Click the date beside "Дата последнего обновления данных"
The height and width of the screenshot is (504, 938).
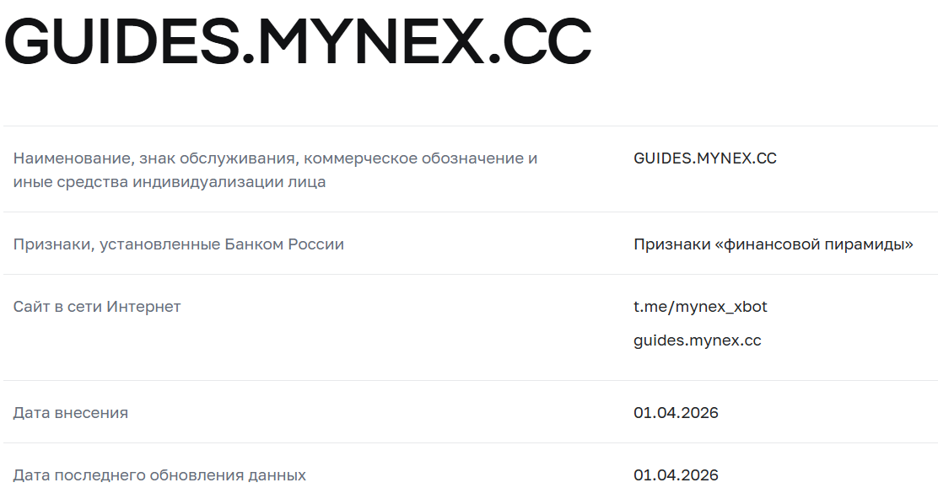point(676,475)
